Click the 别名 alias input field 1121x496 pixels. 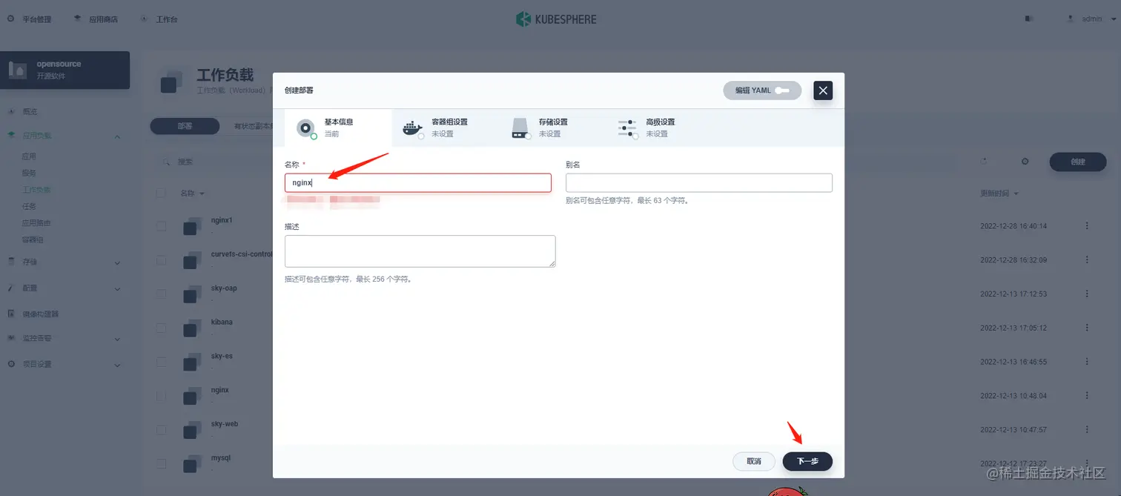pyautogui.click(x=698, y=182)
